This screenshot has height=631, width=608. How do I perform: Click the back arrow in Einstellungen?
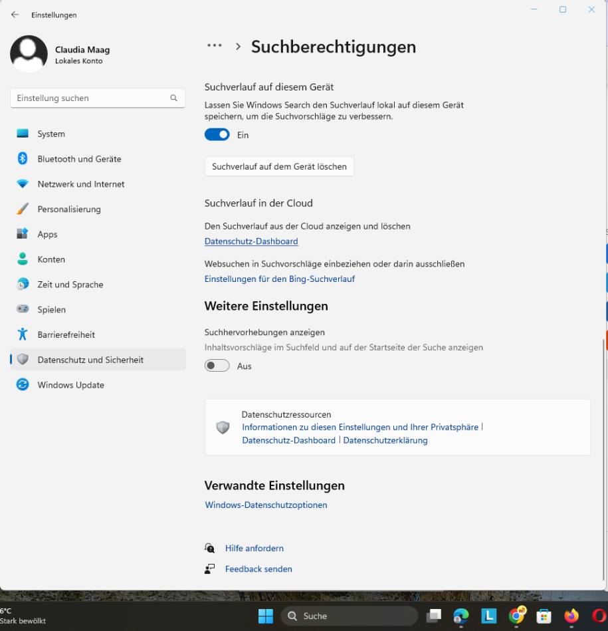click(15, 15)
